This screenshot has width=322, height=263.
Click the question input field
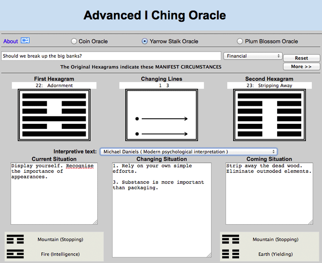tap(111, 56)
